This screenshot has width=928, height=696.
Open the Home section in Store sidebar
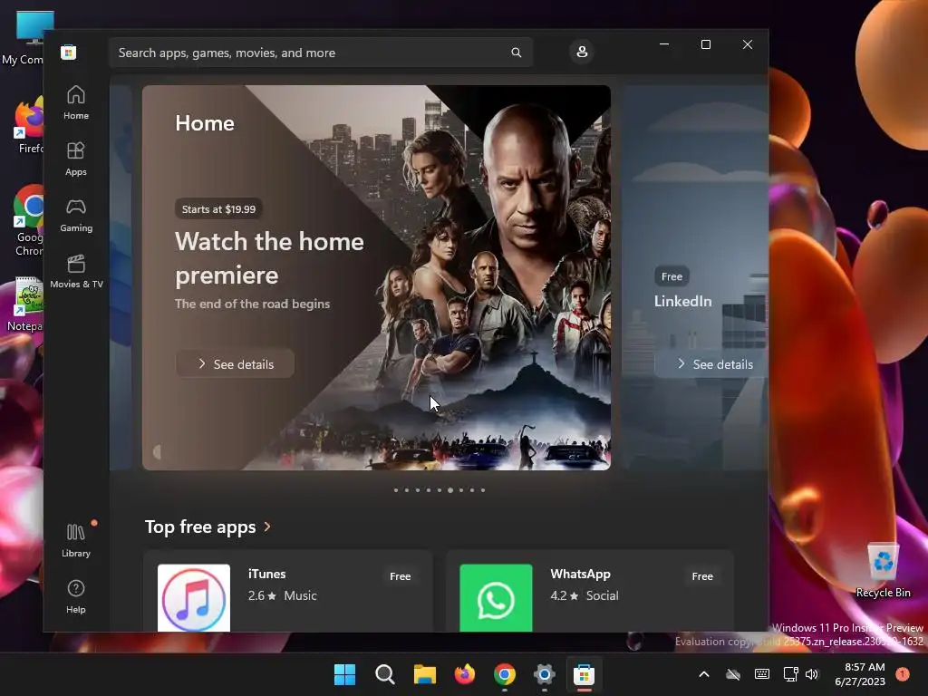tap(76, 103)
